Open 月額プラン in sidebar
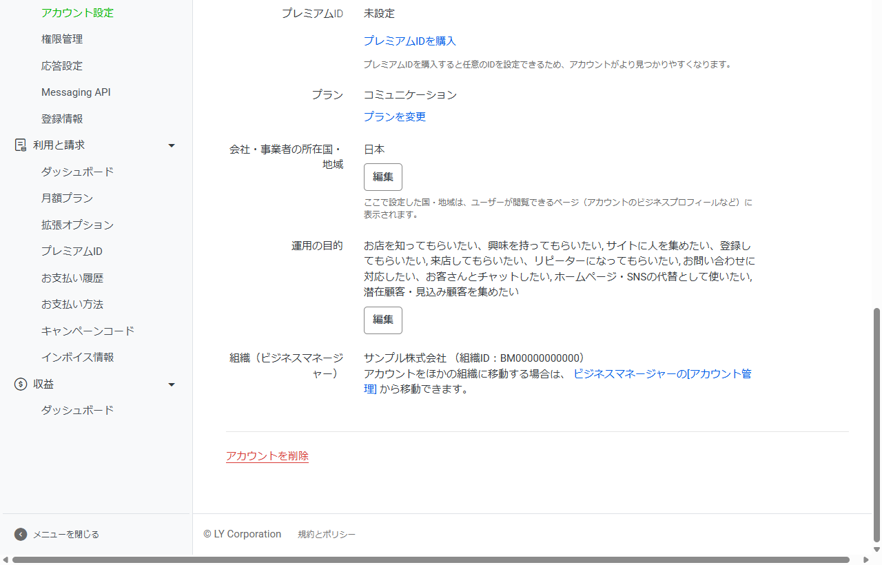Viewport: 882px width, 565px height. [x=67, y=198]
